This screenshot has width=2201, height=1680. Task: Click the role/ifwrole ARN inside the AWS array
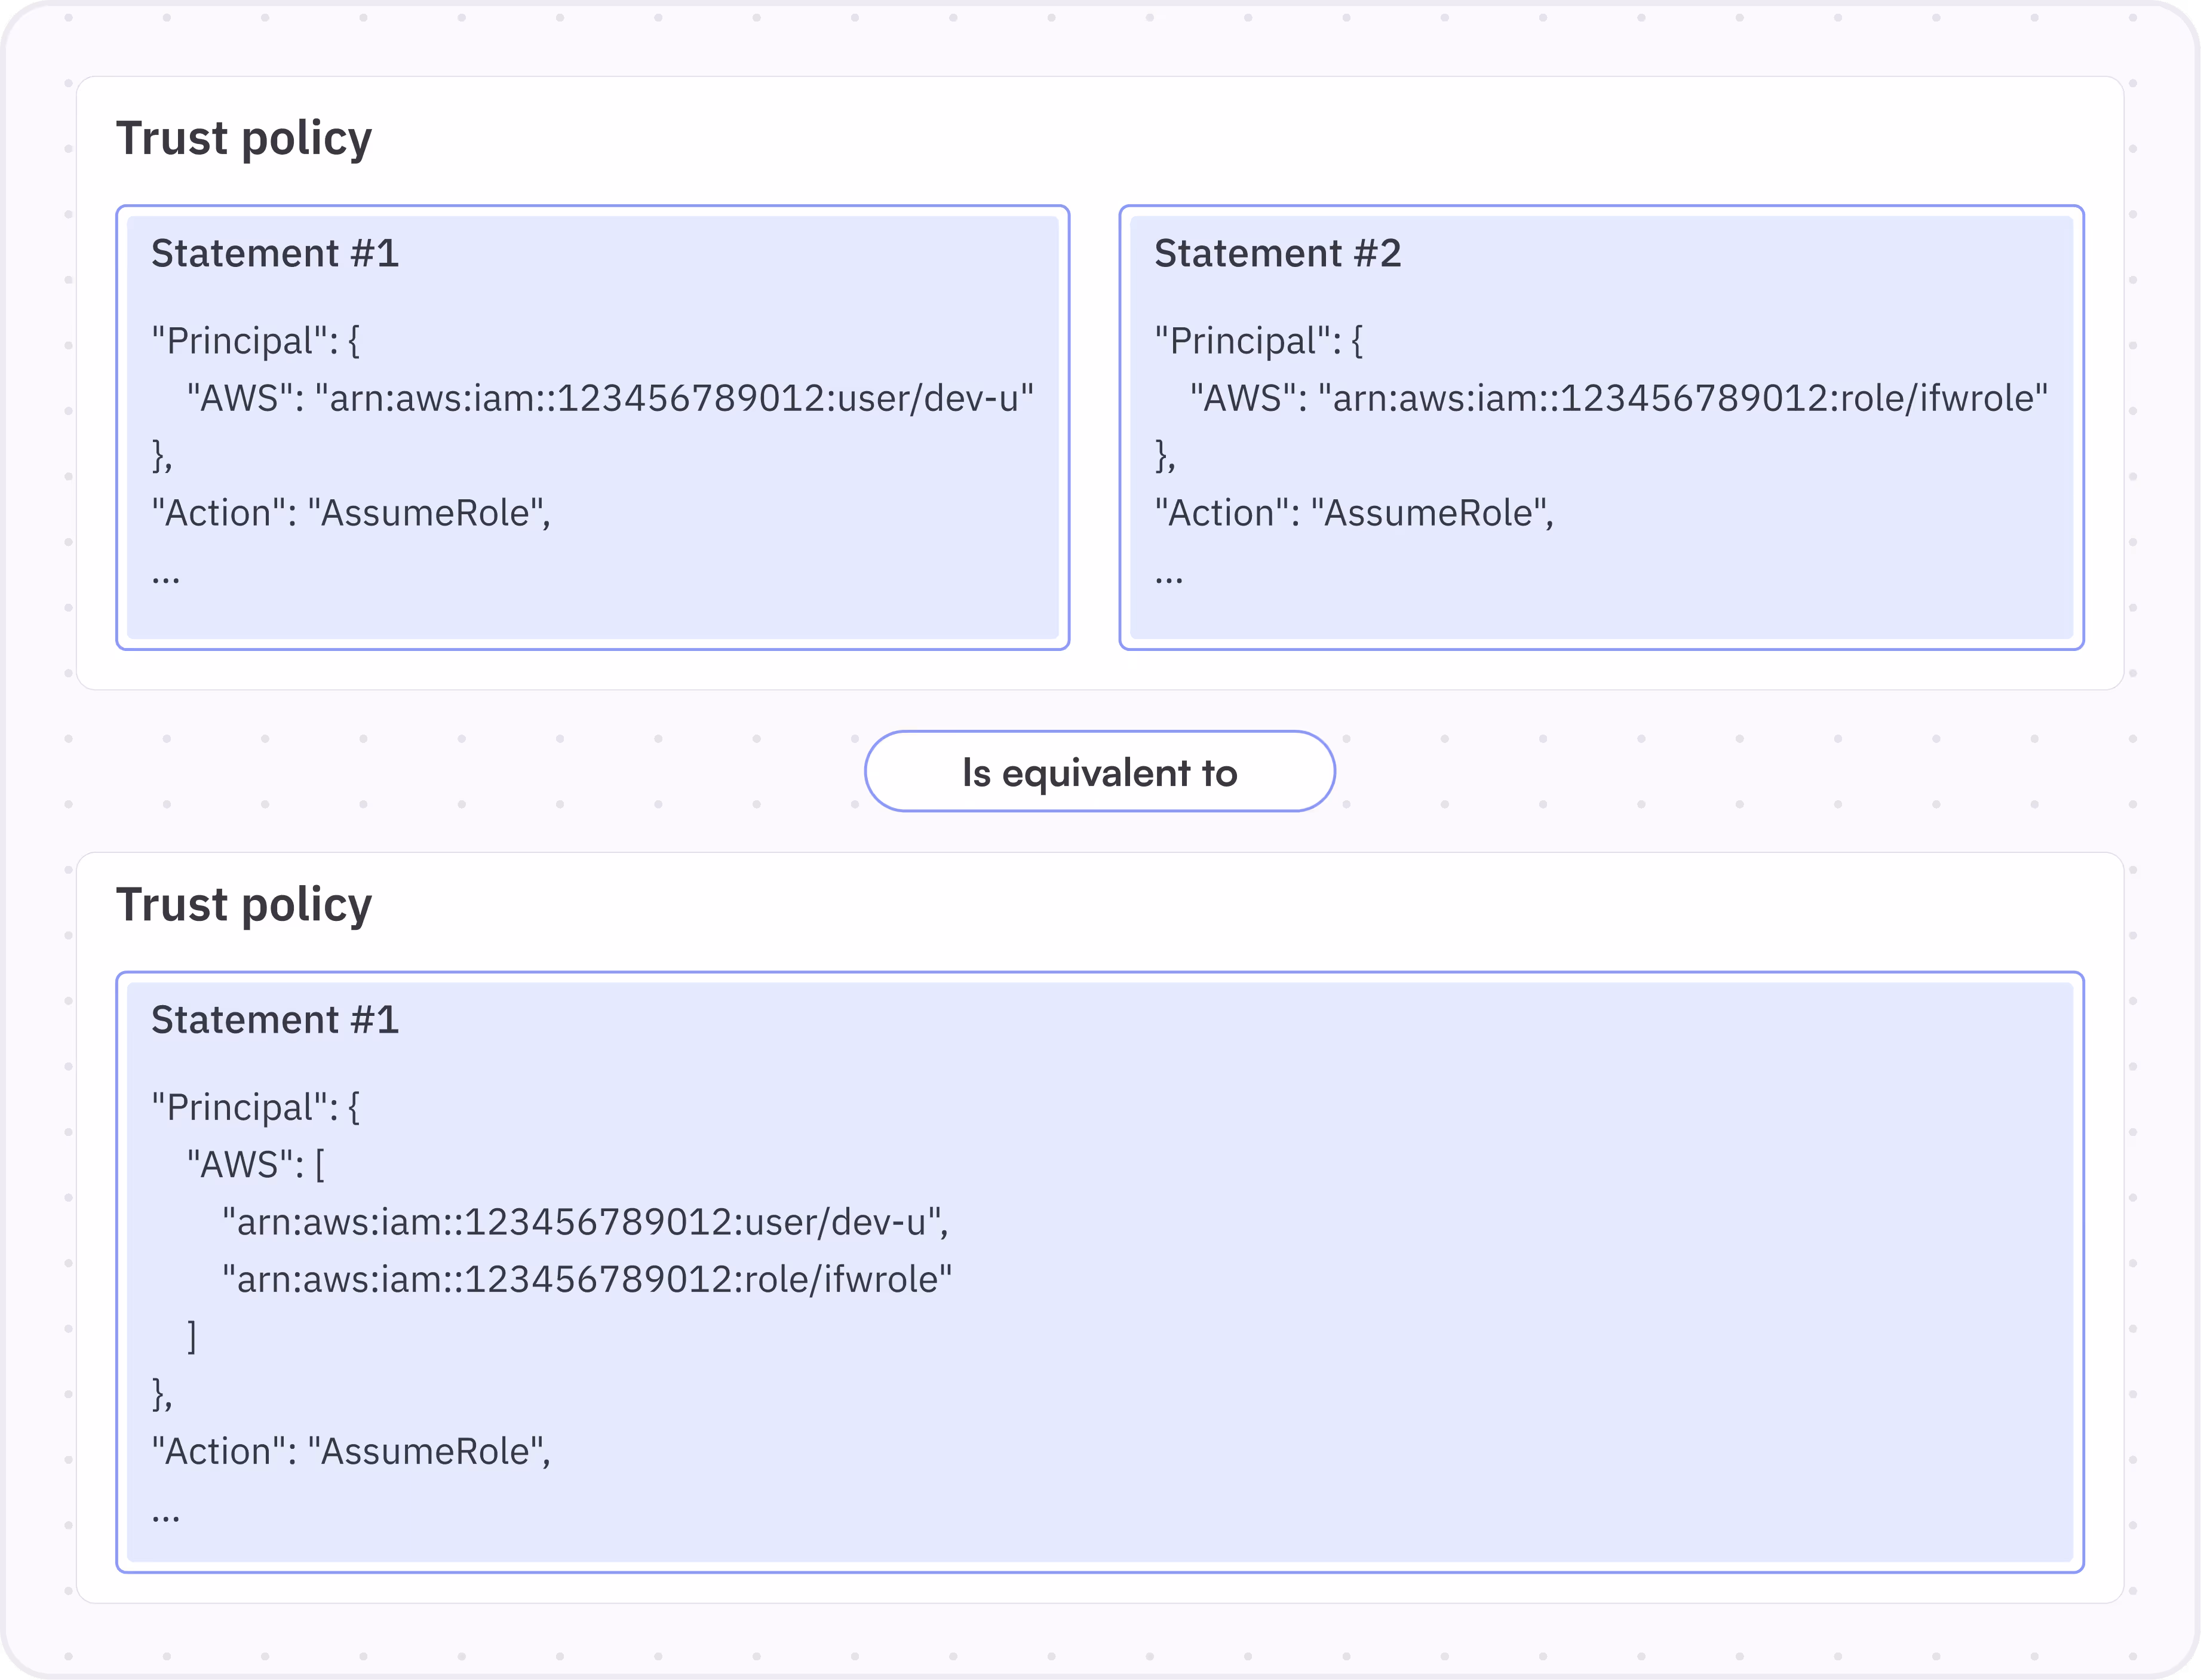587,1279
